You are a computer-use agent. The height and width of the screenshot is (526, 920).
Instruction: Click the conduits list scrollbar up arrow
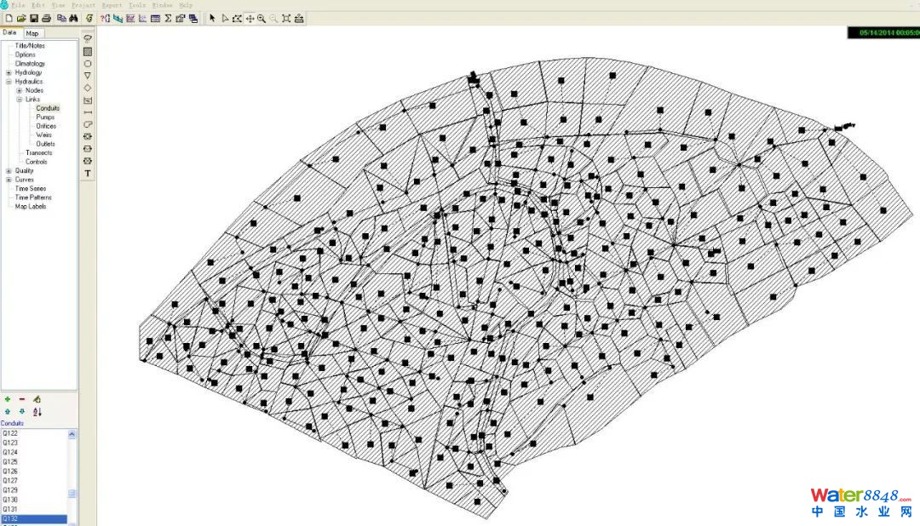pyautogui.click(x=72, y=434)
